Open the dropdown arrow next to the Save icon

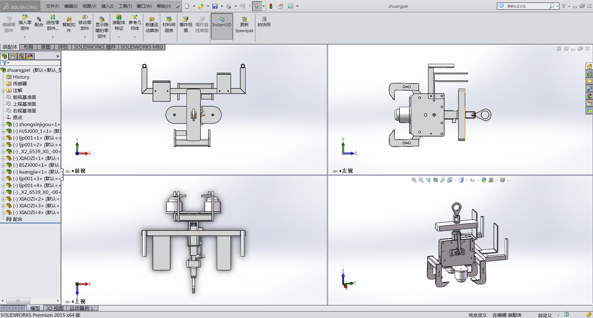coord(222,6)
